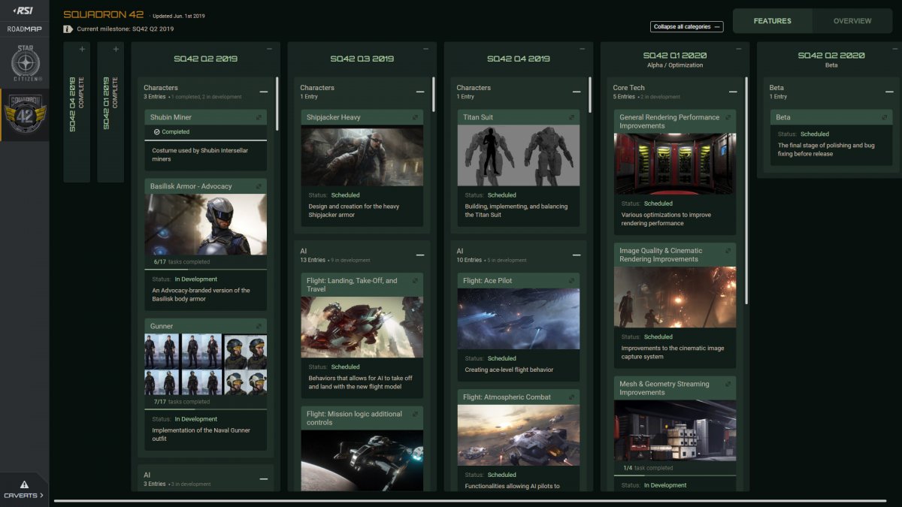Viewport: 902px width, 507px height.
Task: Expand the SQ42 Q4 2018 complete column
Action: click(x=82, y=50)
